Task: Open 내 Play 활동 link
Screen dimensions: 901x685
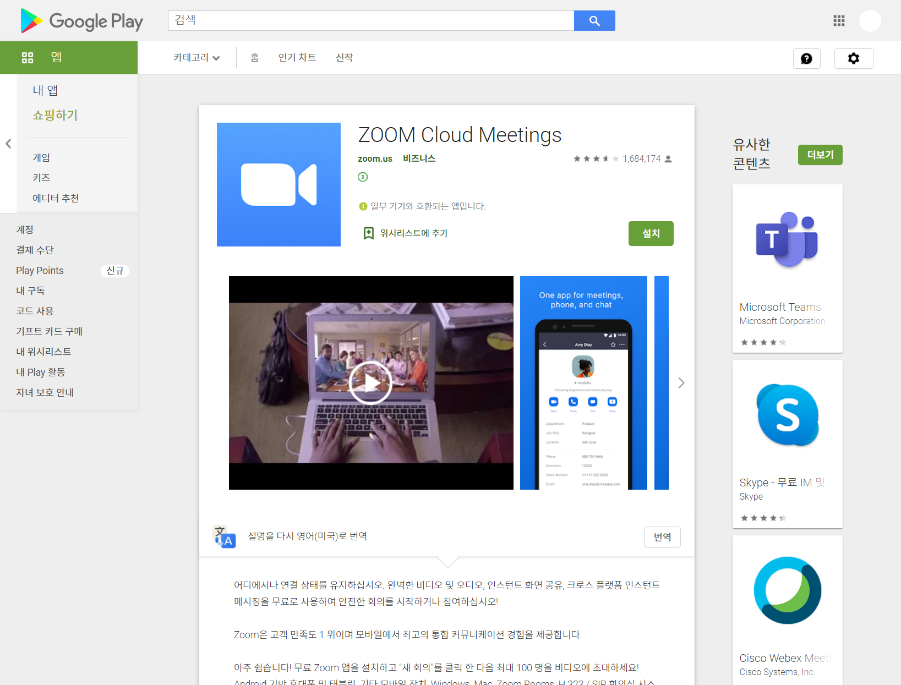Action: coord(40,372)
